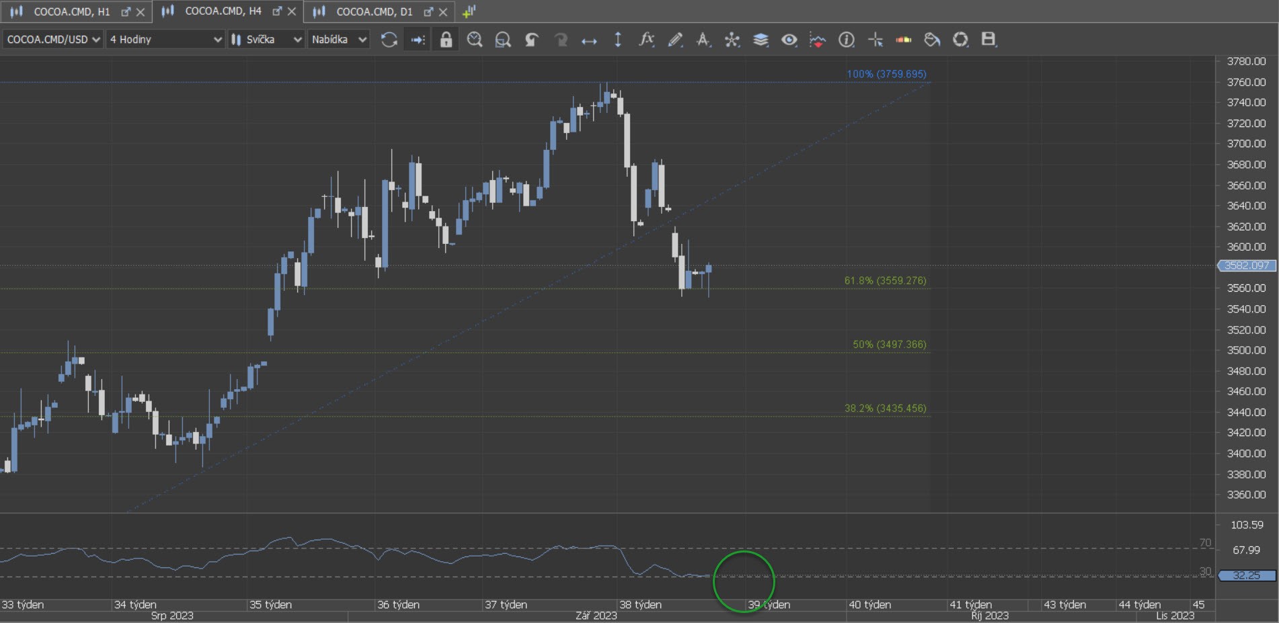This screenshot has height=623, width=1279.
Task: Click the Říj 2023 month label
Action: (990, 616)
